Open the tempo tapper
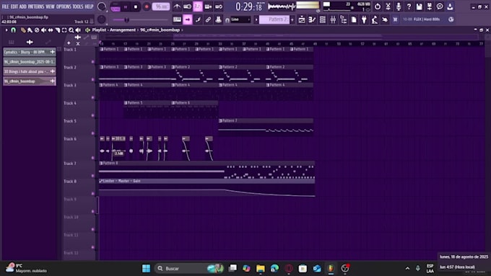The image size is (491, 276). tap(375, 19)
